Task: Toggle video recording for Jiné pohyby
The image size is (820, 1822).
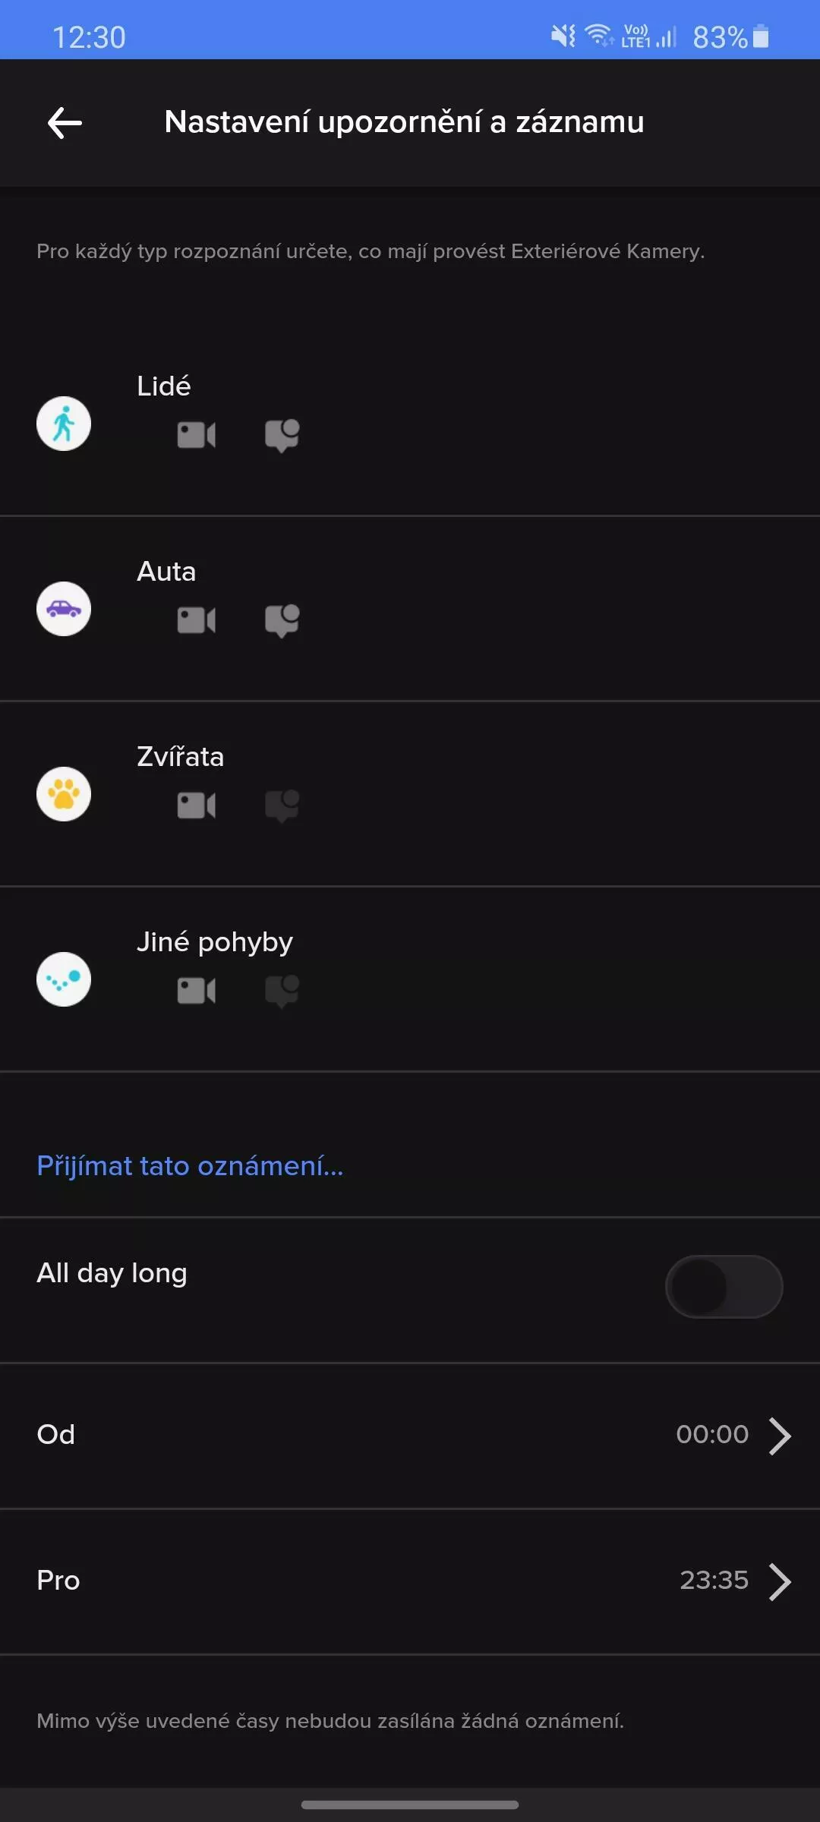Action: [197, 991]
